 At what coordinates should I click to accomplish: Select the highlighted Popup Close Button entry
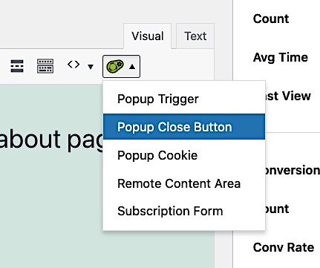[184, 127]
